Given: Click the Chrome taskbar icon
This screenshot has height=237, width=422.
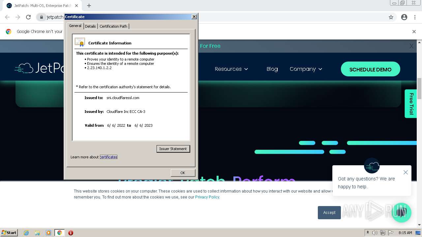Looking at the screenshot, I should tap(59, 233).
